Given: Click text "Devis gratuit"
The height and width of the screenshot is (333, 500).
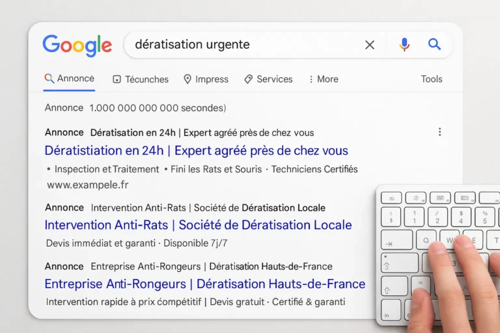Looking at the screenshot, I should pos(237,302).
